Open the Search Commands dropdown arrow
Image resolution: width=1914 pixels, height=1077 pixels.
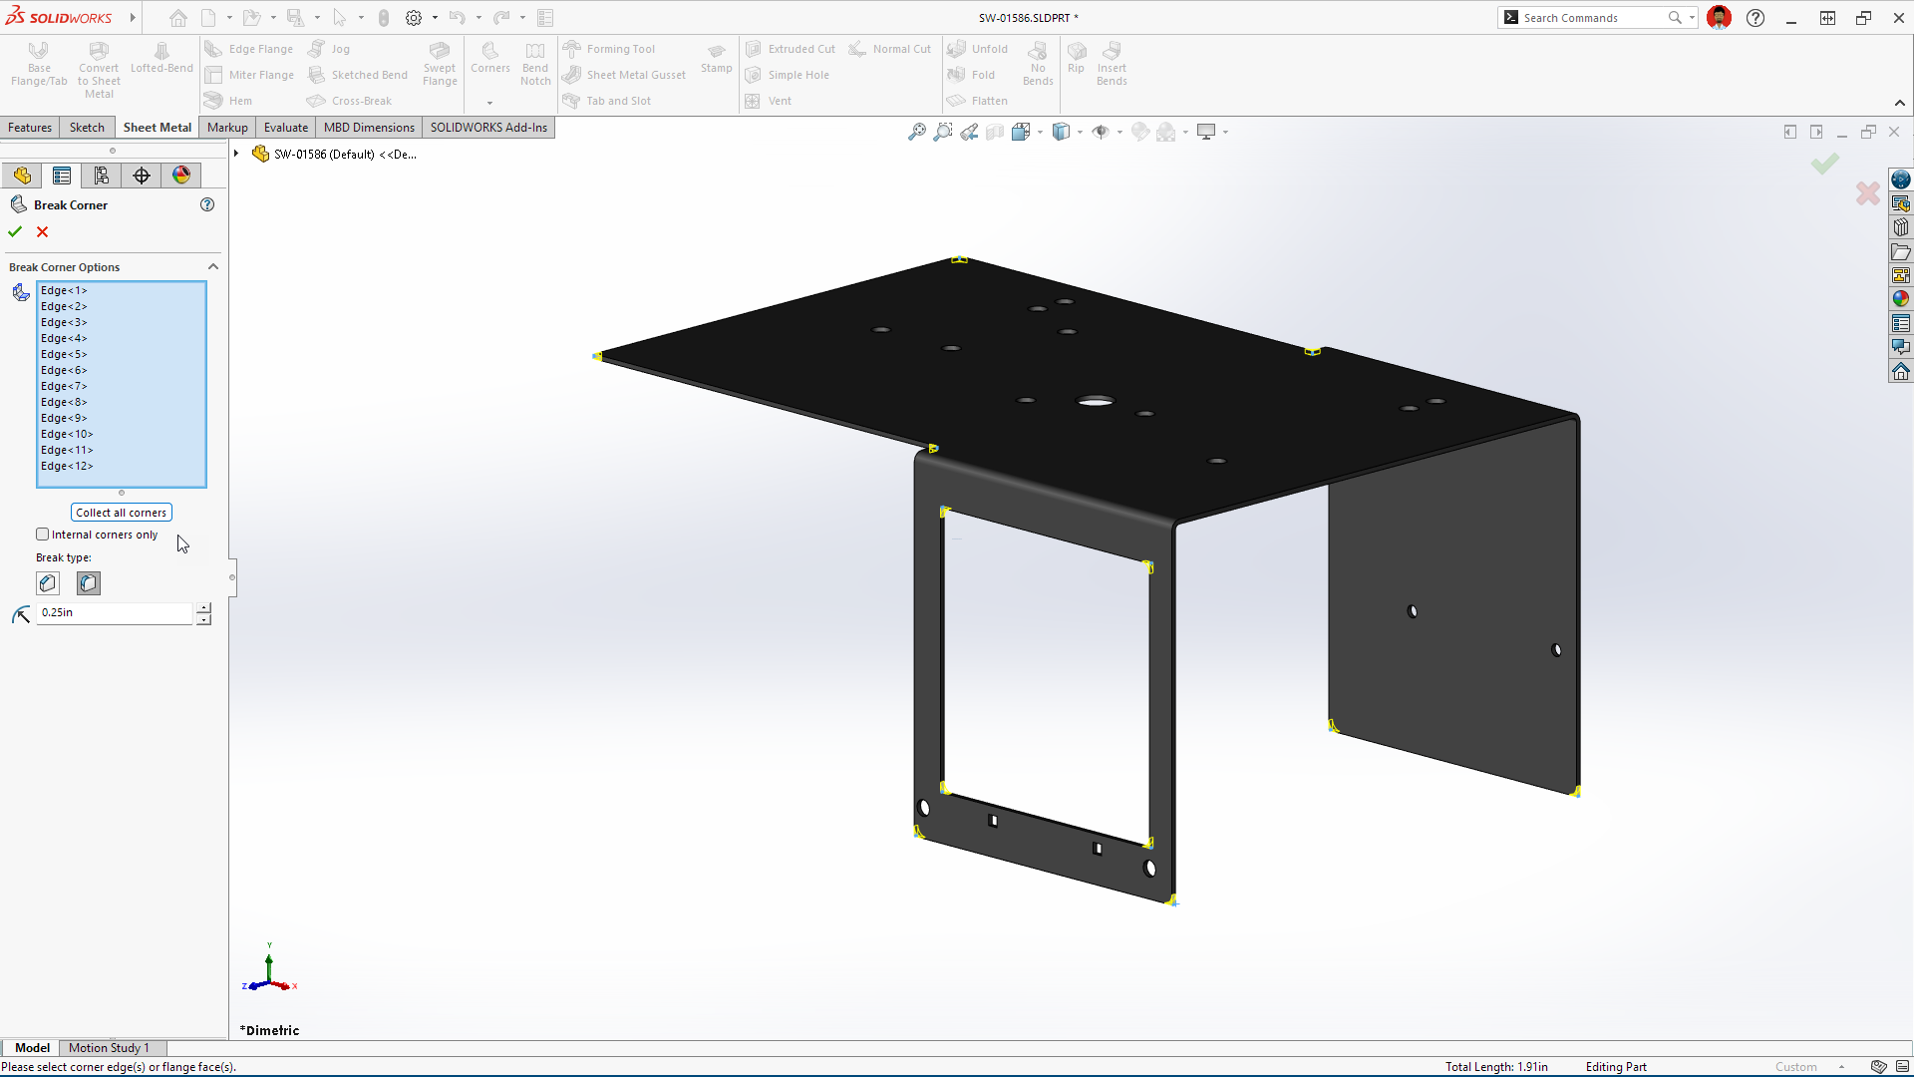tap(1692, 18)
